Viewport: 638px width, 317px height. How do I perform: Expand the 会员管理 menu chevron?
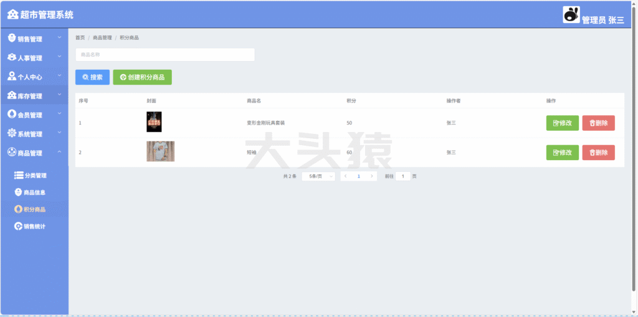59,113
